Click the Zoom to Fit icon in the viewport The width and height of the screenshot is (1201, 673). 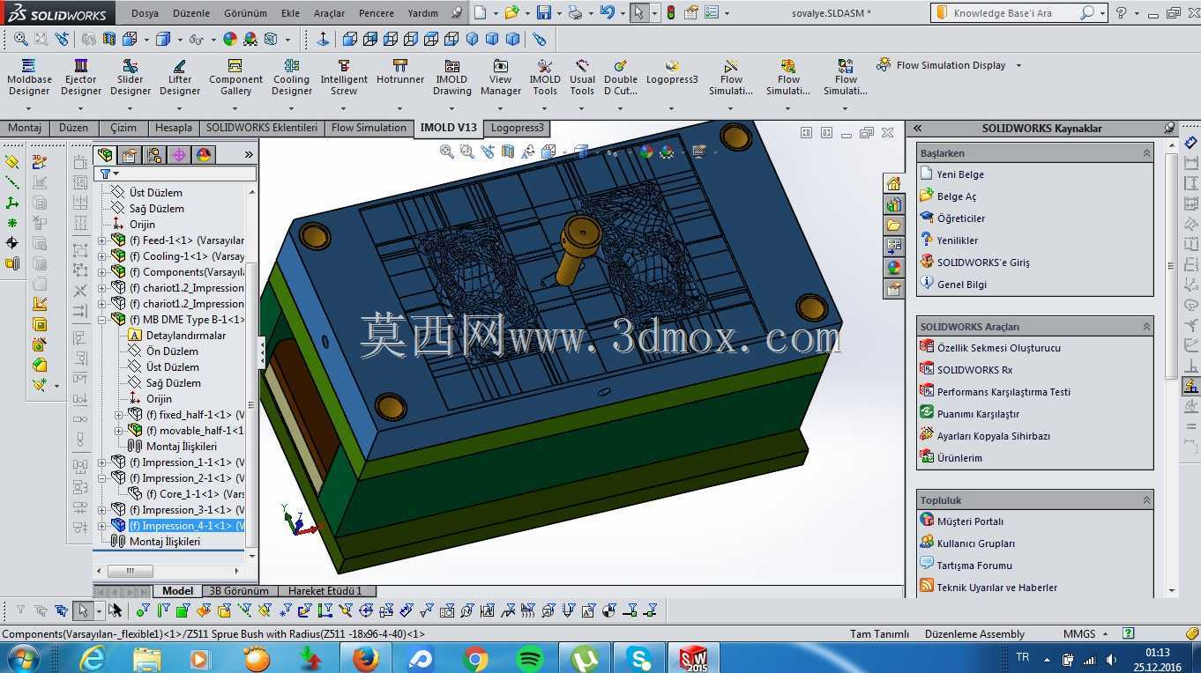(x=447, y=152)
